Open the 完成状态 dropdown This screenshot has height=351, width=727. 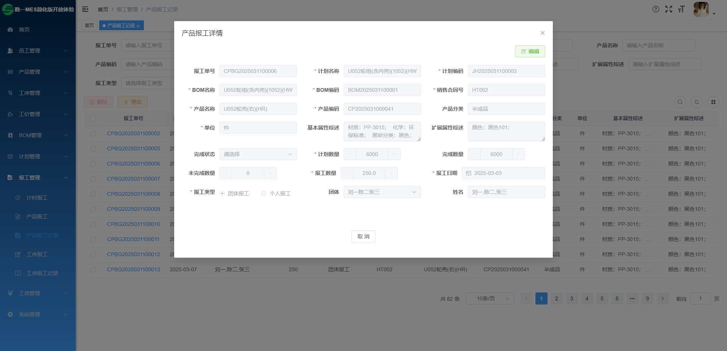coord(258,154)
